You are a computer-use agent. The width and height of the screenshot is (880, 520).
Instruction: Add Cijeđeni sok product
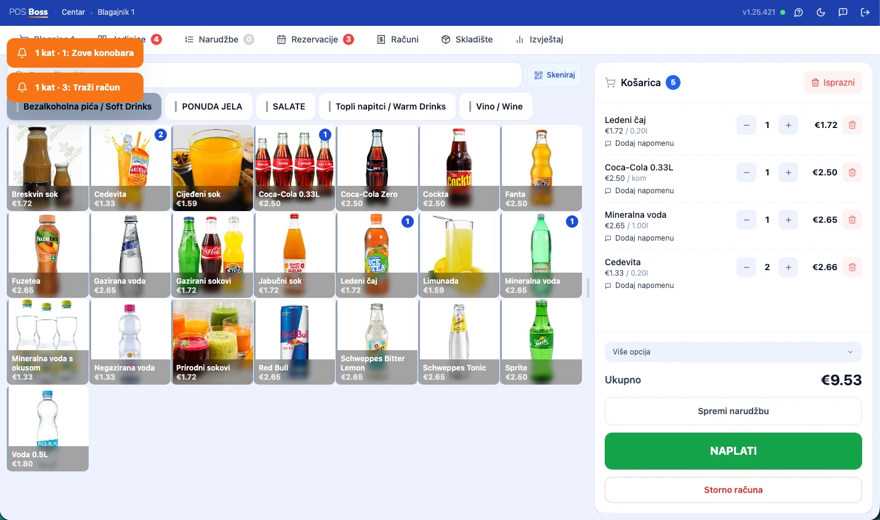tap(212, 168)
